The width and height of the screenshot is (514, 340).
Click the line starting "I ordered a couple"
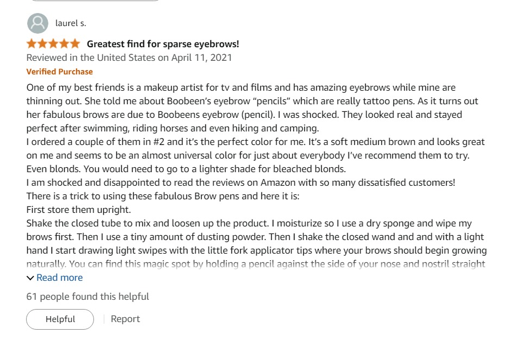(x=255, y=142)
